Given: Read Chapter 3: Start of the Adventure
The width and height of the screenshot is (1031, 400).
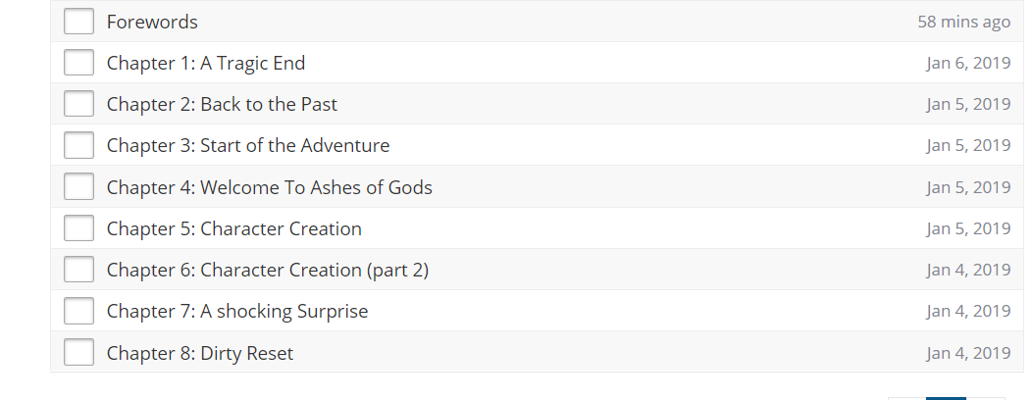Looking at the screenshot, I should point(248,145).
